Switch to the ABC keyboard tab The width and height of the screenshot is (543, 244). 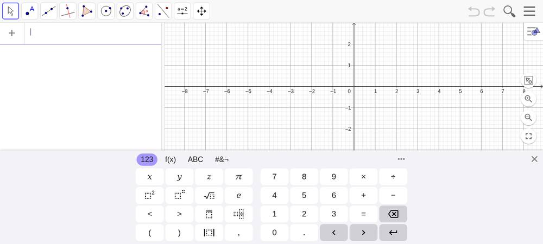click(195, 159)
